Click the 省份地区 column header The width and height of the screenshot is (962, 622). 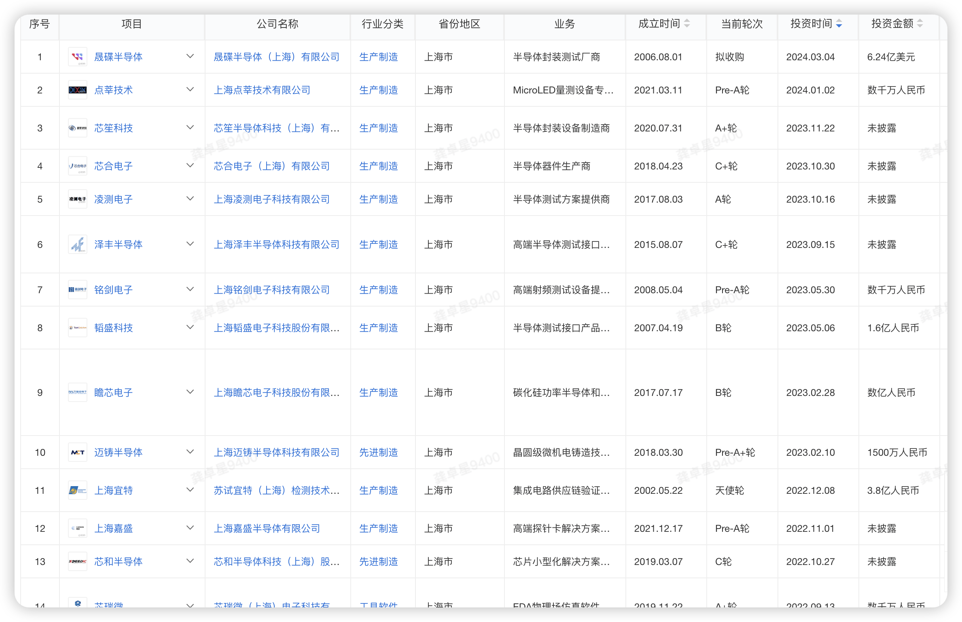click(460, 24)
